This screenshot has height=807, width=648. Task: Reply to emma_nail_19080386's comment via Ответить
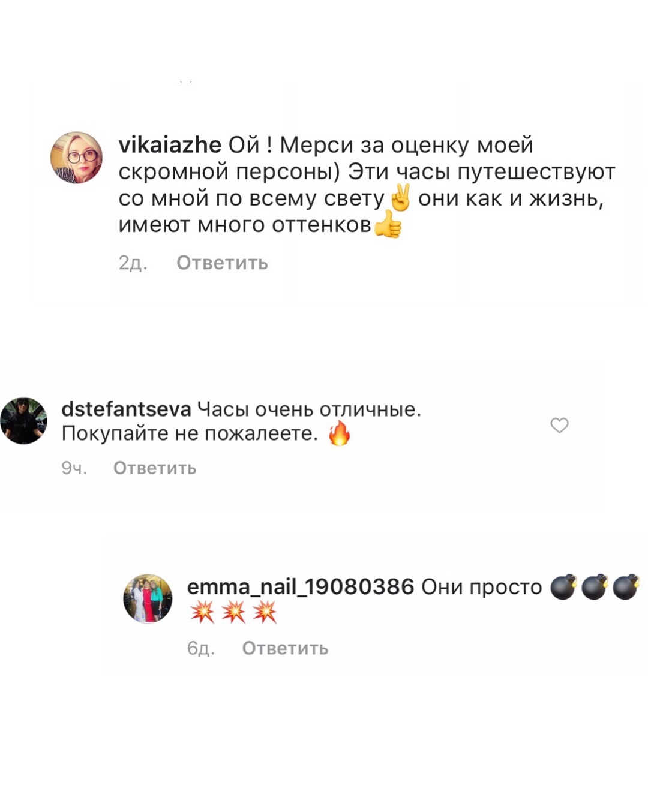[x=285, y=648]
